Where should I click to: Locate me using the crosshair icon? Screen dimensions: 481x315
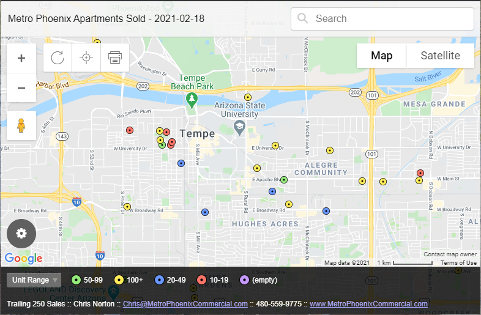(x=86, y=57)
